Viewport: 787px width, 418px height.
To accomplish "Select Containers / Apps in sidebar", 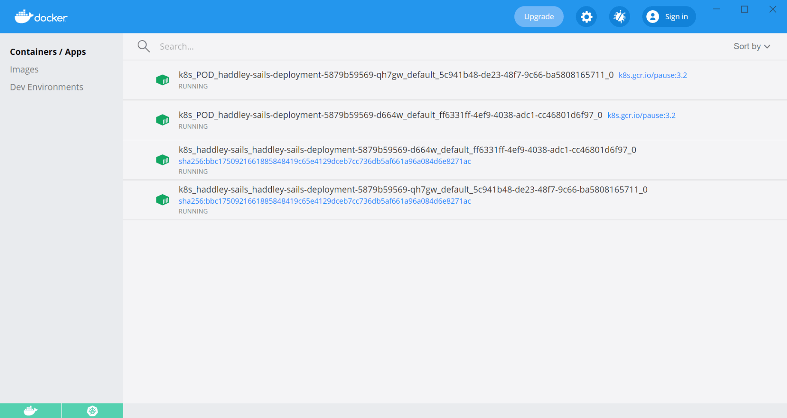I will 48,52.
